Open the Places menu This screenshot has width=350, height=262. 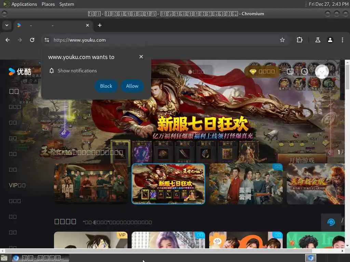48,4
